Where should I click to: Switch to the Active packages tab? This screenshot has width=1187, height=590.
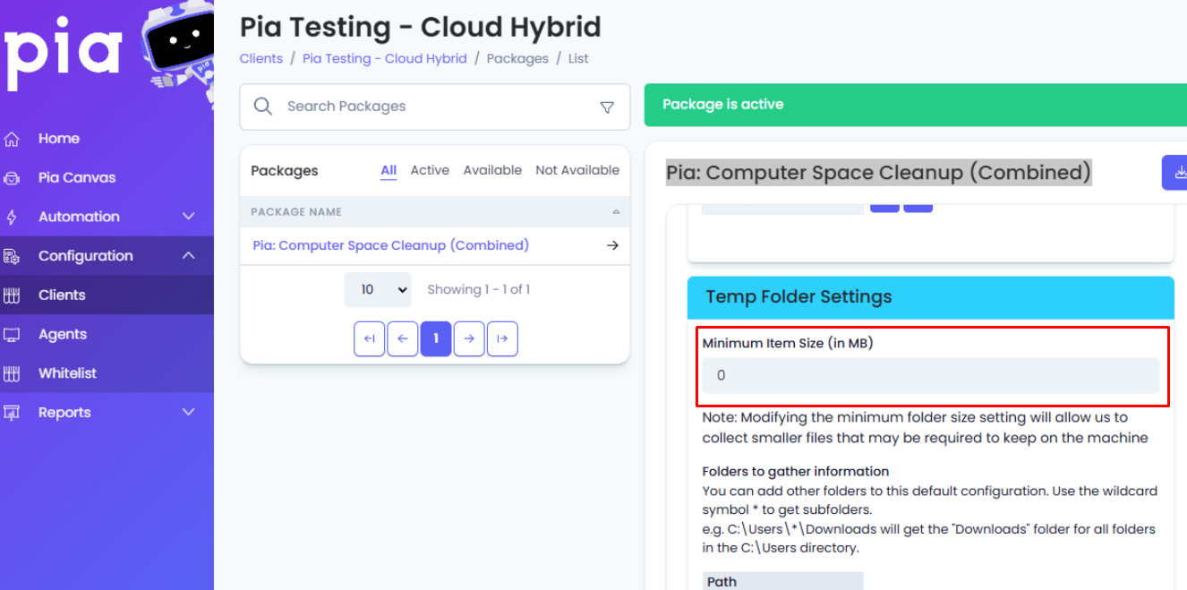(x=430, y=170)
